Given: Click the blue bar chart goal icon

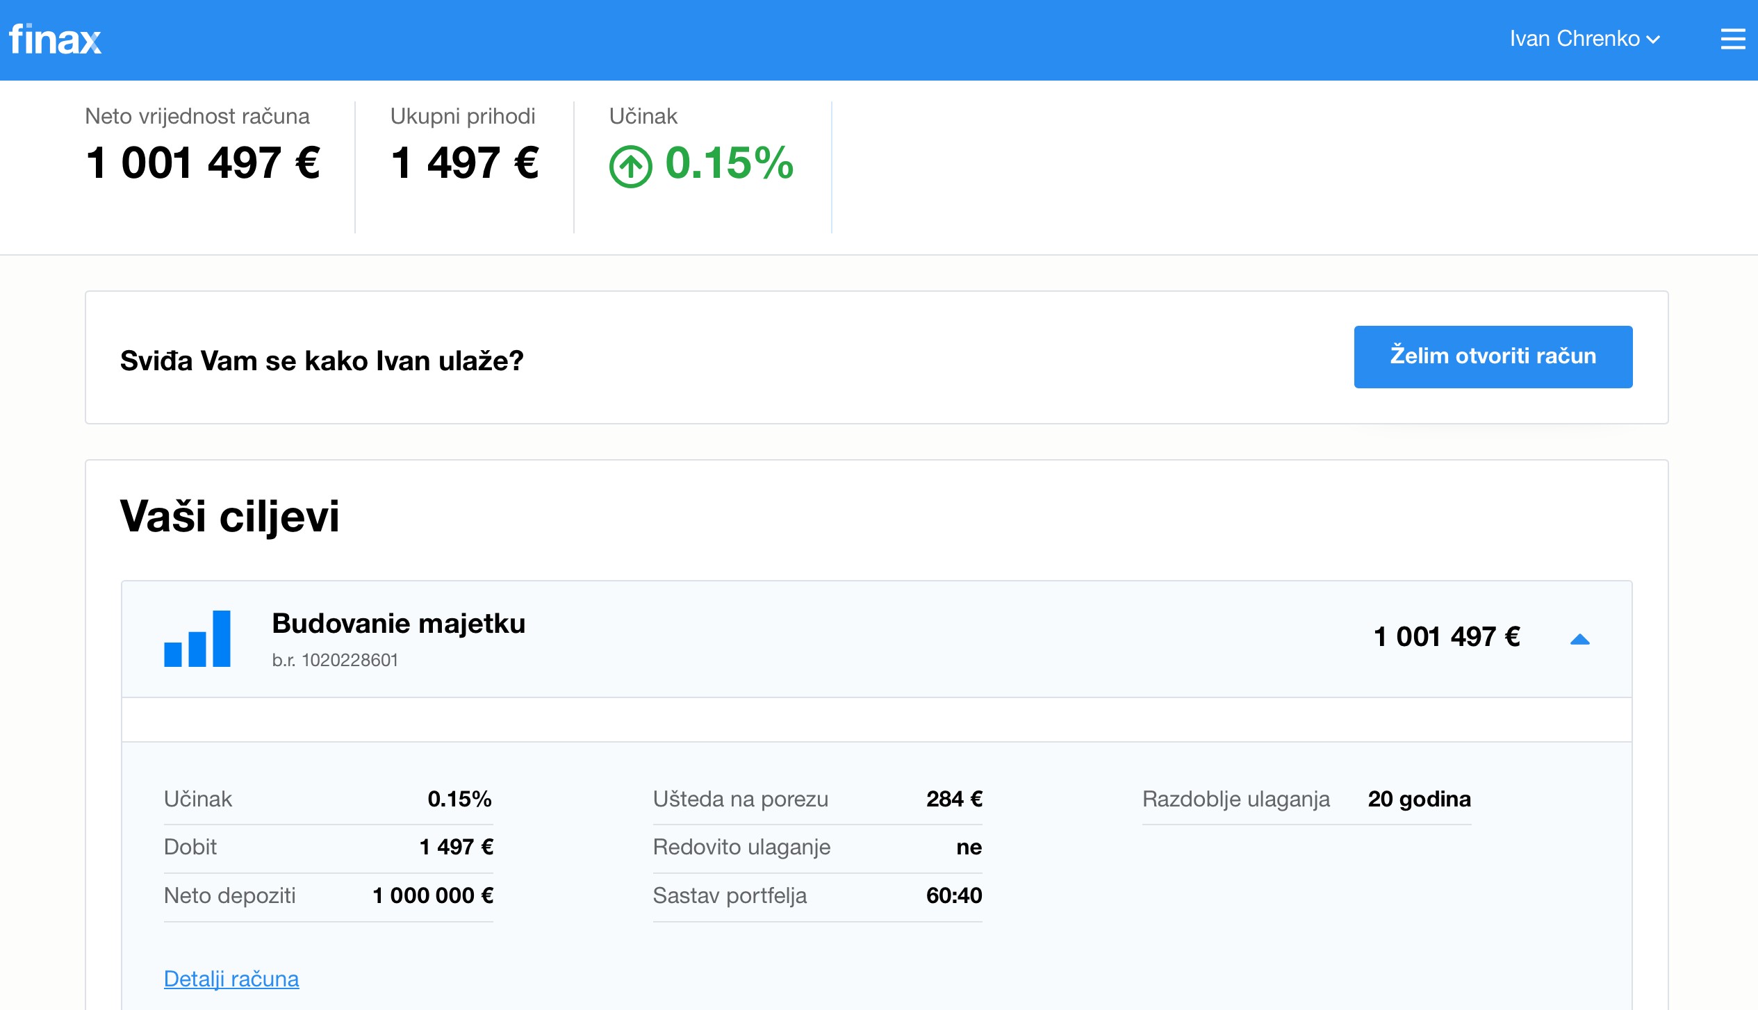Looking at the screenshot, I should [x=197, y=638].
